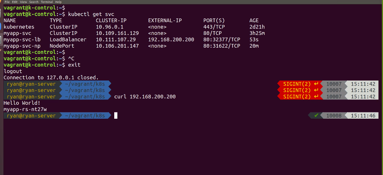Click the SIGINT(2) badge on the curl command line

point(297,97)
